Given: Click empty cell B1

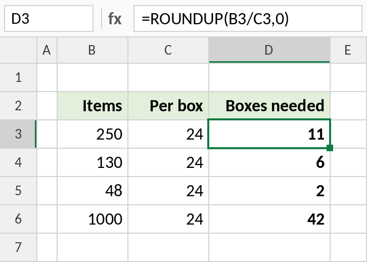Looking at the screenshot, I should pyautogui.click(x=93, y=77).
